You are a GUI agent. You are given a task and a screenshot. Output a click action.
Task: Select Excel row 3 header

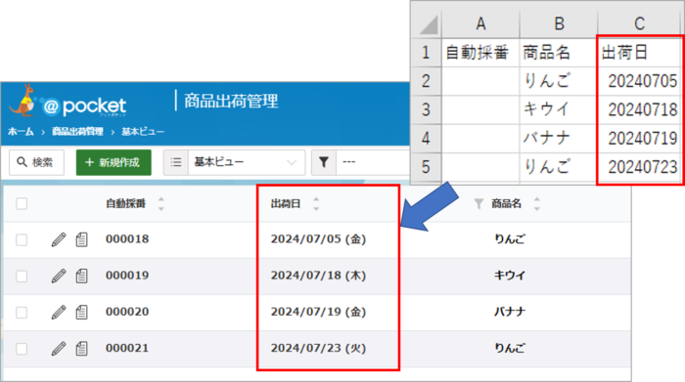click(x=426, y=109)
